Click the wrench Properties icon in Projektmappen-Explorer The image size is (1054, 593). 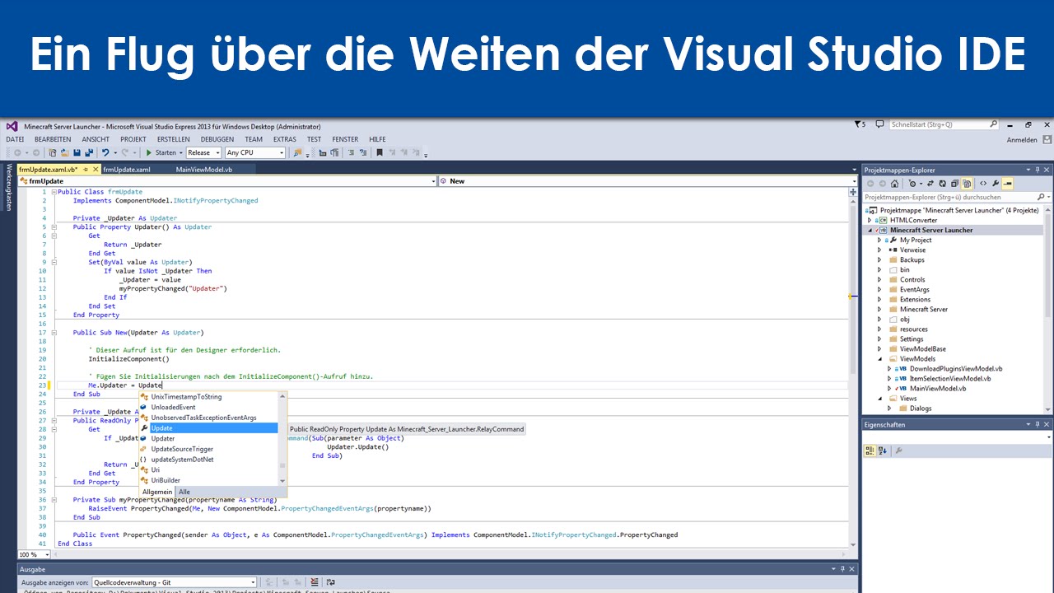[996, 184]
